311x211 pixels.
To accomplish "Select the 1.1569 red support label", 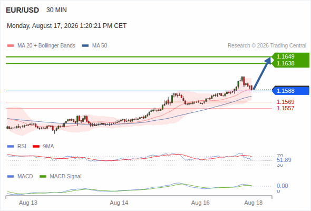I will [285, 102].
